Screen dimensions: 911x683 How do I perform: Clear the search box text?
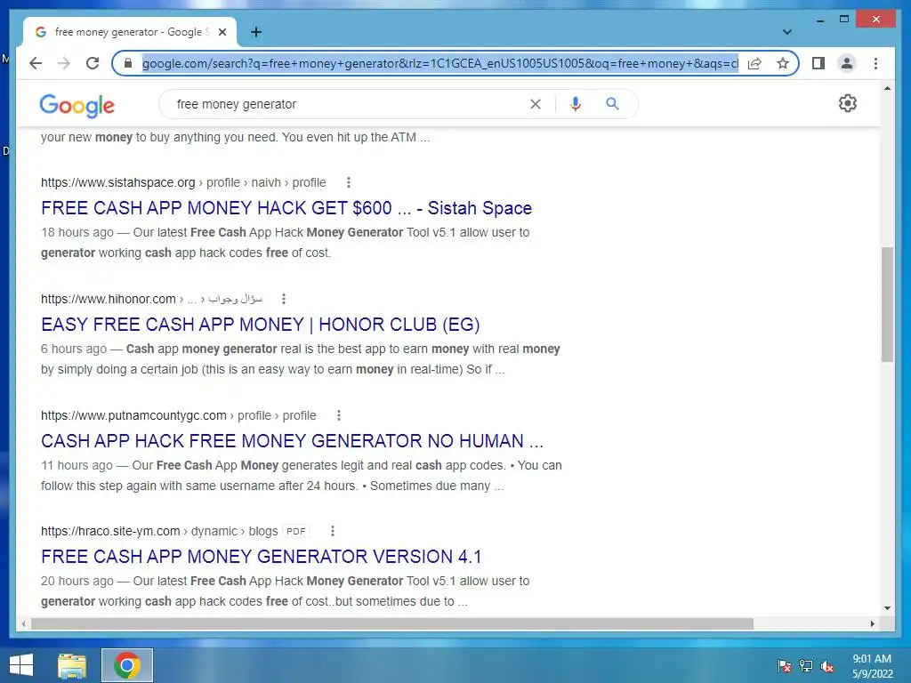(535, 104)
